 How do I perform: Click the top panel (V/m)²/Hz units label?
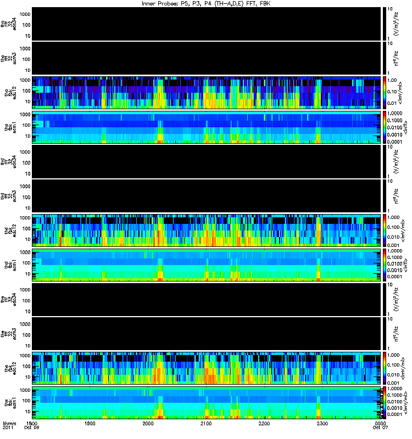396,24
